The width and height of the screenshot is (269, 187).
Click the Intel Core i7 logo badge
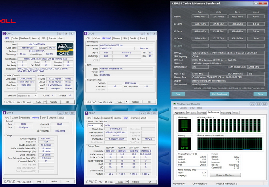click(x=65, y=49)
